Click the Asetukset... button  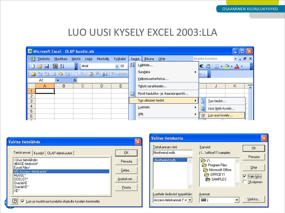click(126, 179)
